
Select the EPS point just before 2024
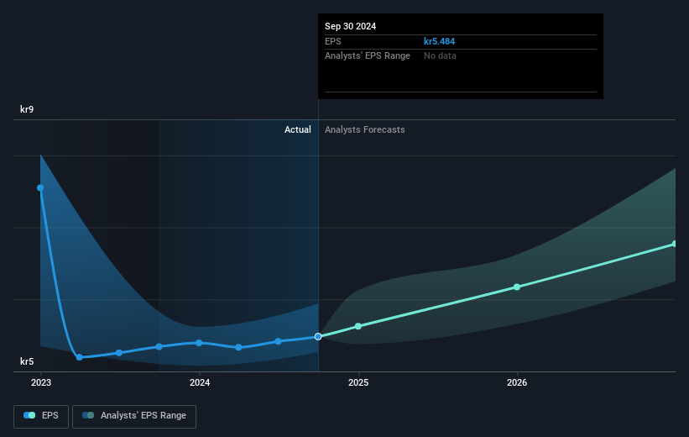tap(159, 347)
